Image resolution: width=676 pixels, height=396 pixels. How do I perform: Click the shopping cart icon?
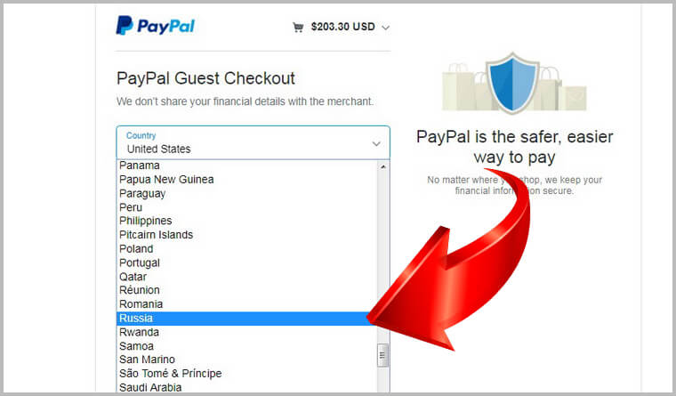pyautogui.click(x=297, y=28)
